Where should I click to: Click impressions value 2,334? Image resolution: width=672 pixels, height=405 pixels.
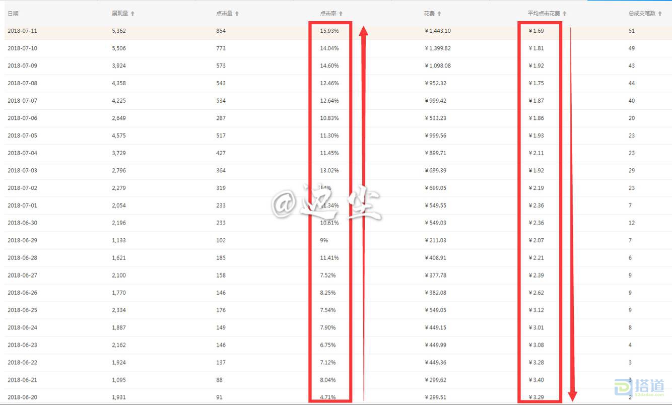[x=119, y=310]
